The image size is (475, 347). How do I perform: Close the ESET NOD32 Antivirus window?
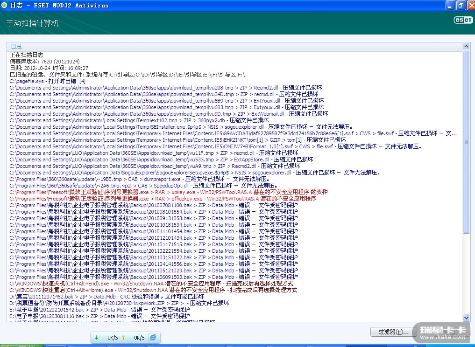click(x=470, y=5)
